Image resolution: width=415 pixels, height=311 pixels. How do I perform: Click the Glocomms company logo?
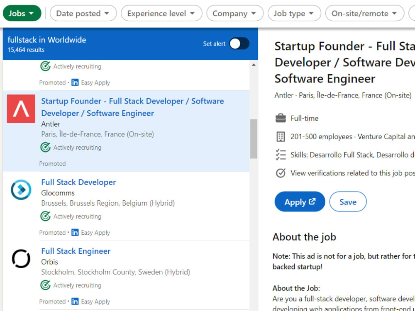(x=21, y=190)
